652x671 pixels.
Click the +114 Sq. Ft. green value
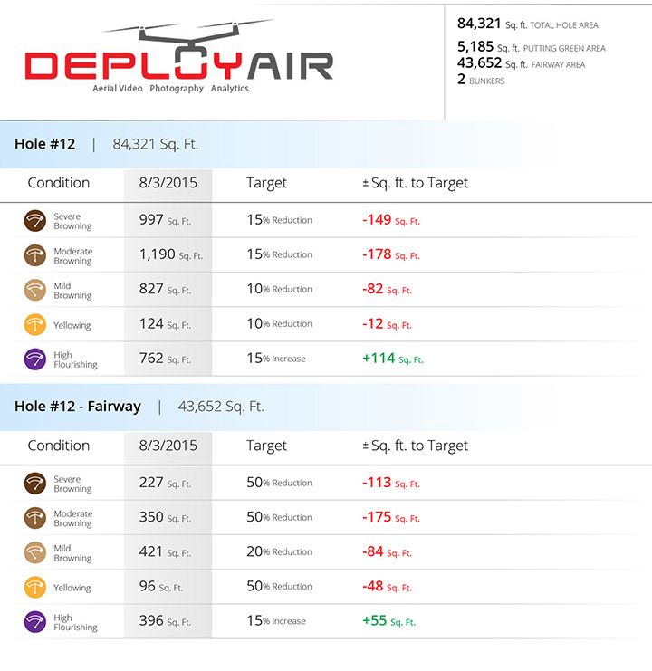393,359
